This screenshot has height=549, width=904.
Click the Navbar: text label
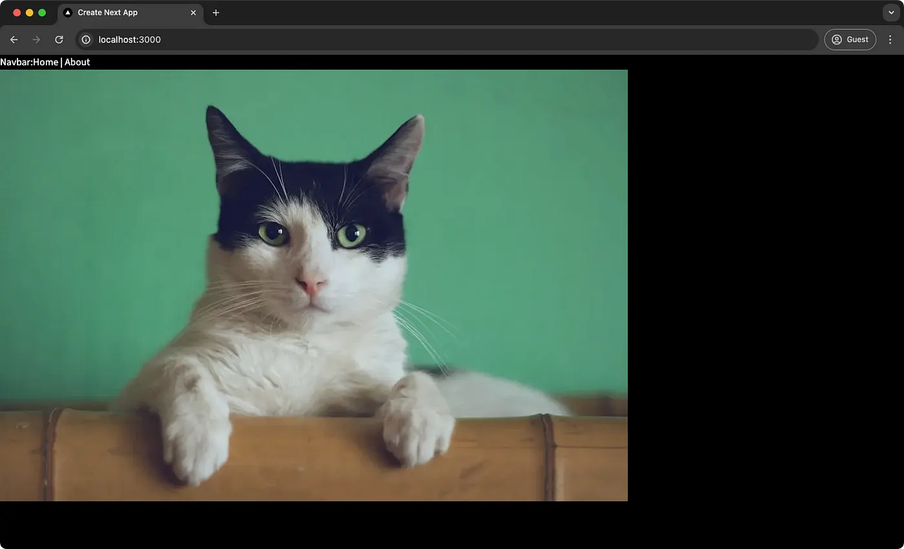pos(16,62)
